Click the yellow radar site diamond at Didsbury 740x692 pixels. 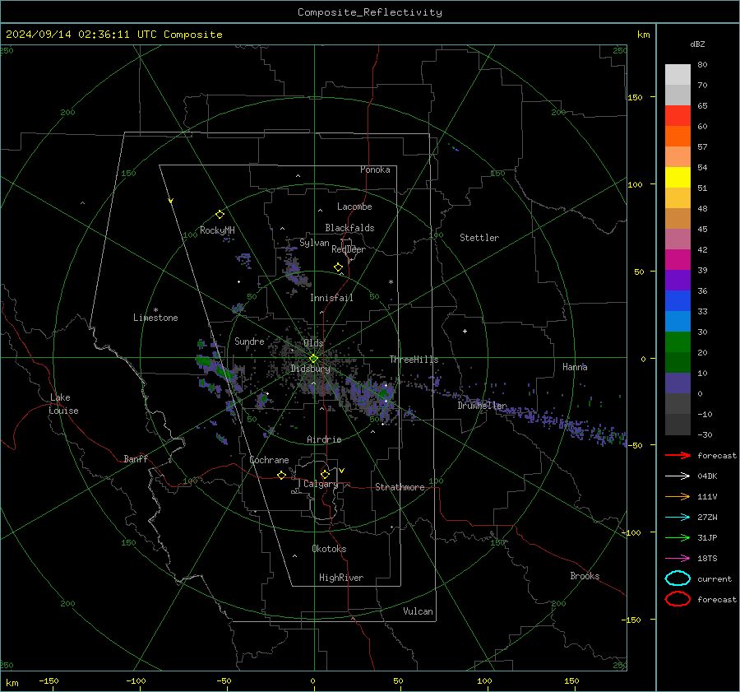(313, 359)
